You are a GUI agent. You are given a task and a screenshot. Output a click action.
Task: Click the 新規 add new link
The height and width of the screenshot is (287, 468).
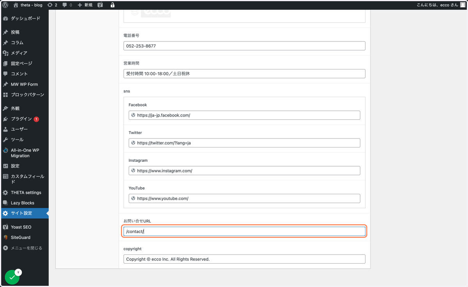click(x=85, y=5)
